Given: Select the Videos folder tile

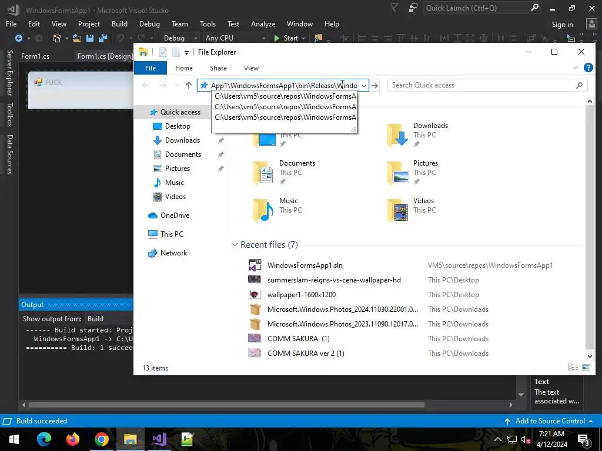Looking at the screenshot, I should tap(411, 210).
